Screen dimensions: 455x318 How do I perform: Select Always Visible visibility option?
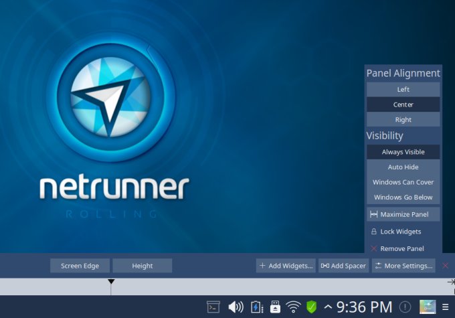coord(403,152)
